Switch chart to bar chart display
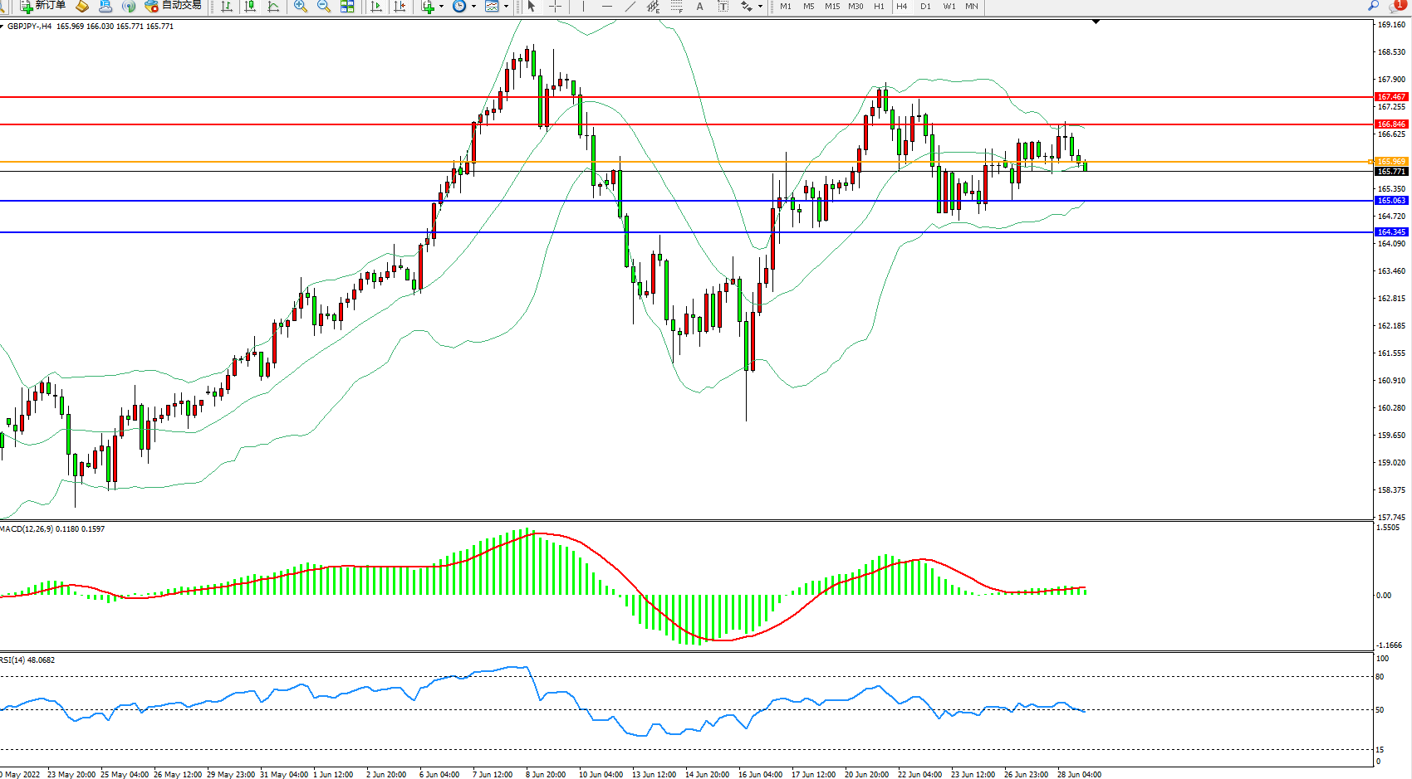1412x779 pixels. click(x=227, y=6)
